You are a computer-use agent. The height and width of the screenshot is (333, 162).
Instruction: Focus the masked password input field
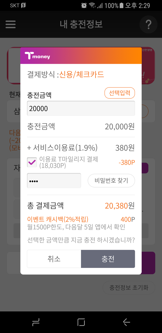pyautogui.click(x=54, y=181)
